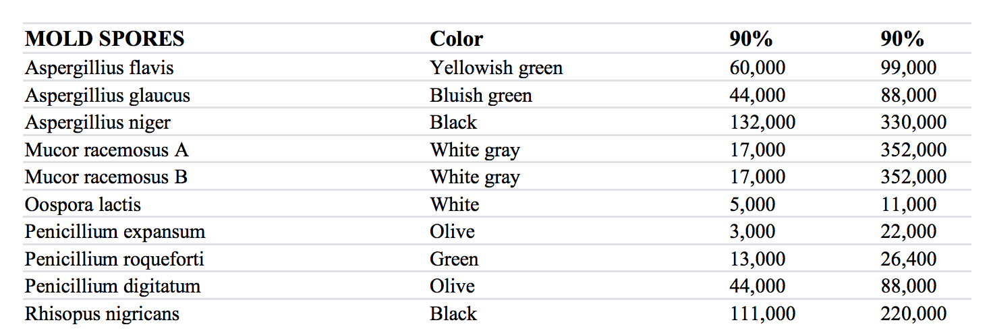Select the Aspergillius niger entry
991x335 pixels.
[98, 123]
